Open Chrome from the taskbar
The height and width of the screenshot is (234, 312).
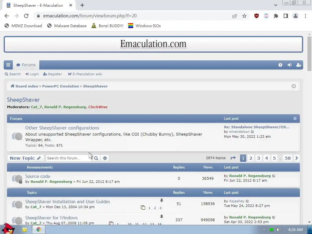tap(39, 229)
